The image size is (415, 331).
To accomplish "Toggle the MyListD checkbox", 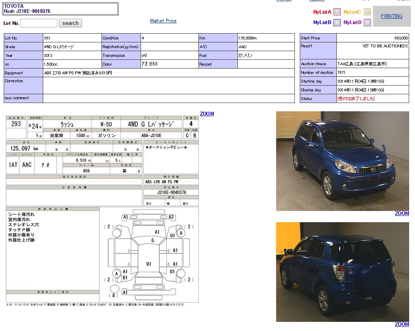I will pos(367,22).
